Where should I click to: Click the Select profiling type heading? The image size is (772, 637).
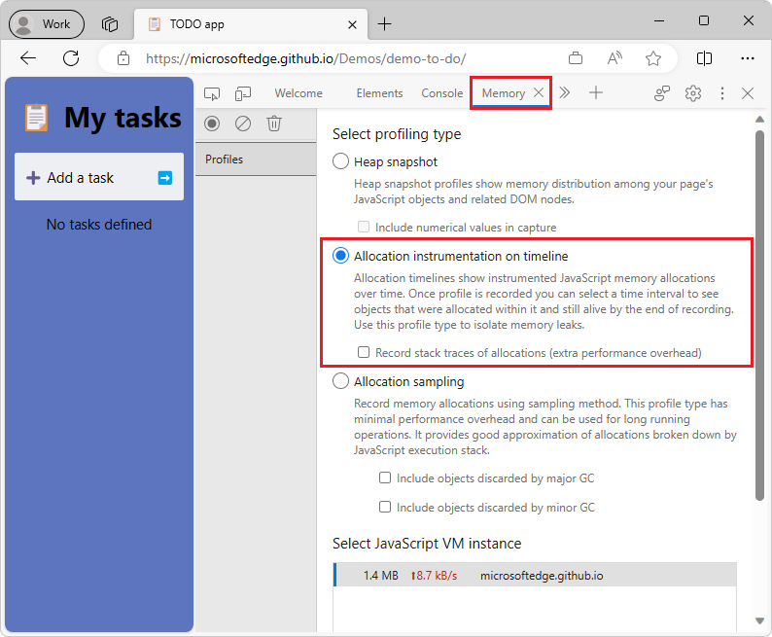pos(397,134)
